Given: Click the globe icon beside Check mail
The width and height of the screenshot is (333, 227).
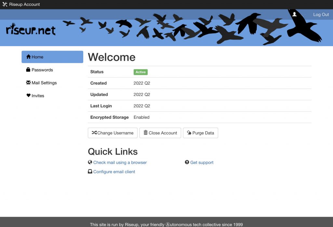Looking at the screenshot, I should coord(90,162).
